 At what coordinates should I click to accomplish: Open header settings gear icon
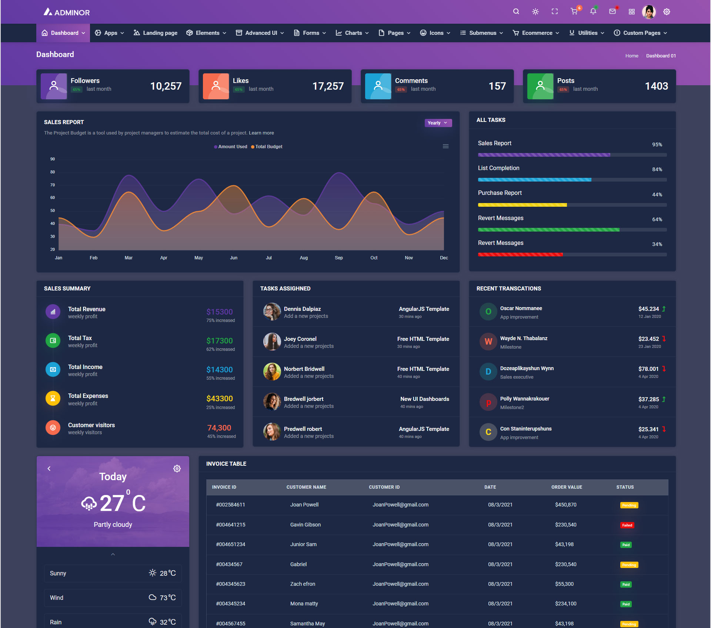tap(667, 12)
